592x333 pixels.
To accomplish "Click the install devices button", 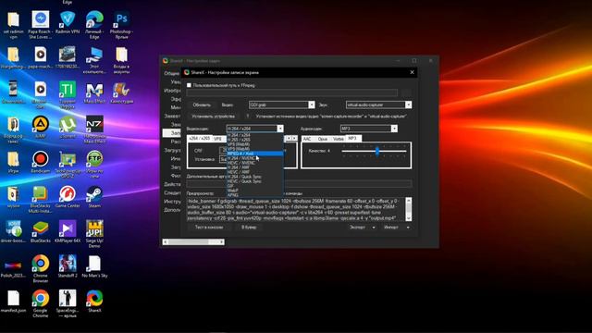I will [214, 117].
